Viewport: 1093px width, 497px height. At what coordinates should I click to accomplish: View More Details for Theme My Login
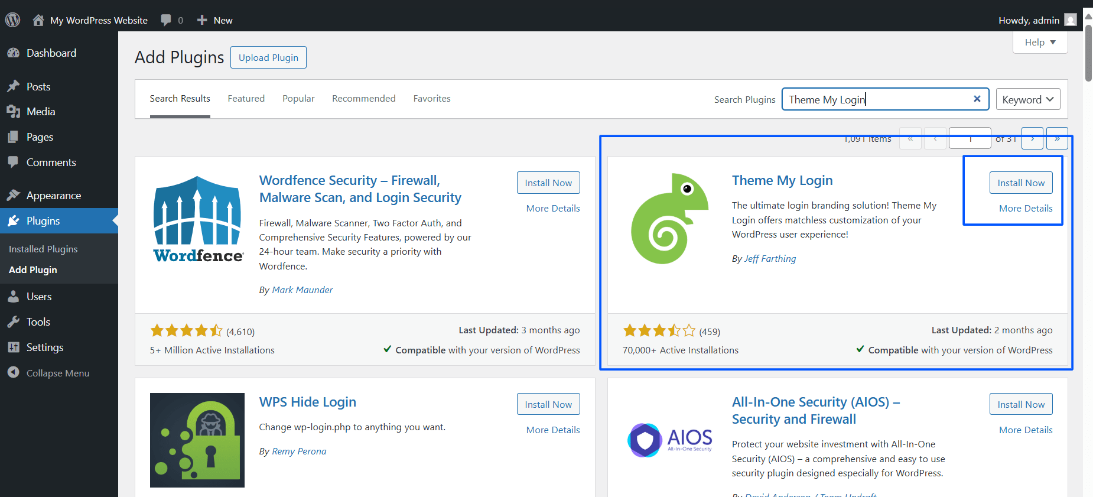coord(1026,209)
